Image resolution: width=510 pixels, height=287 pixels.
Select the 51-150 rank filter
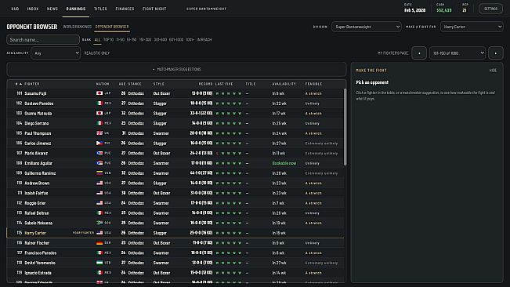132,40
